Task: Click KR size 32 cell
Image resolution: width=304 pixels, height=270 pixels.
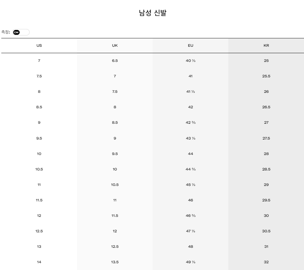Action: pyautogui.click(x=266, y=262)
